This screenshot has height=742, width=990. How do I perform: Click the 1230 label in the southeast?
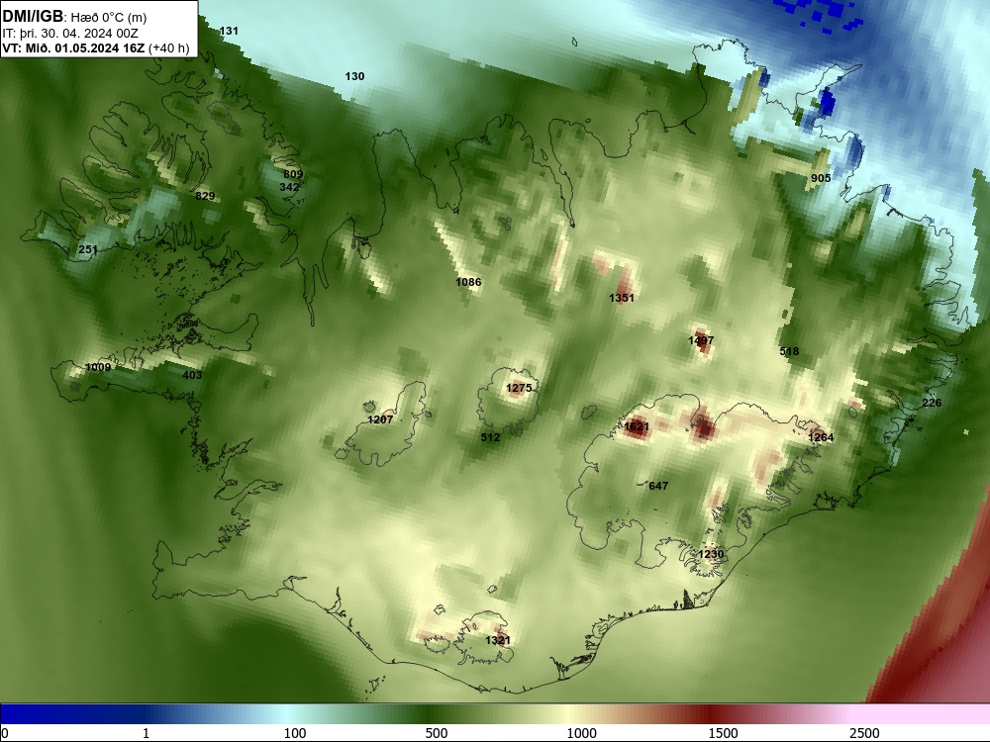711,554
